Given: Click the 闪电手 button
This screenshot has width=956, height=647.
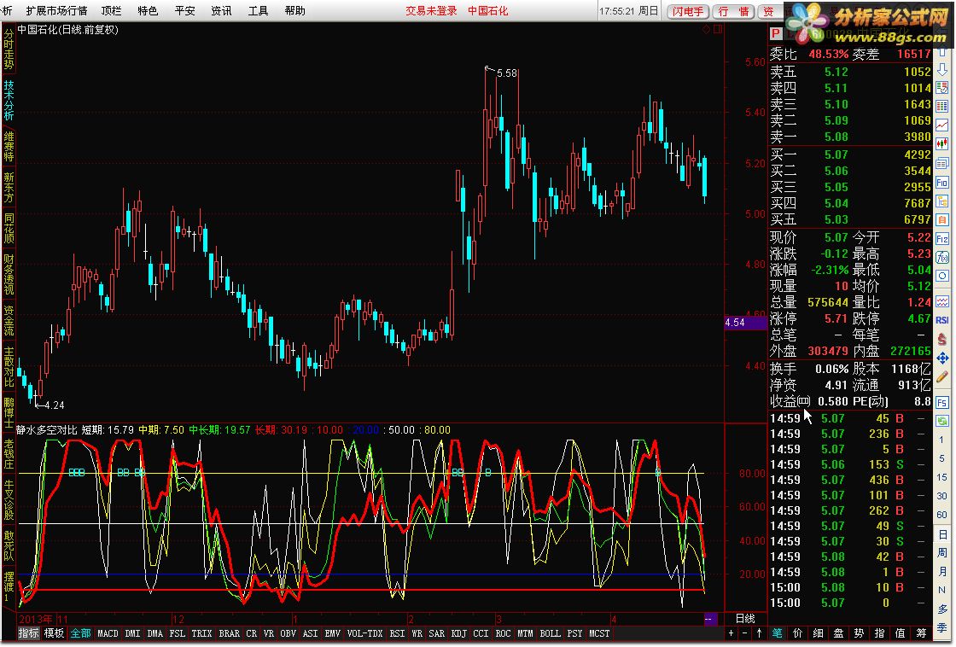Looking at the screenshot, I should point(688,12).
